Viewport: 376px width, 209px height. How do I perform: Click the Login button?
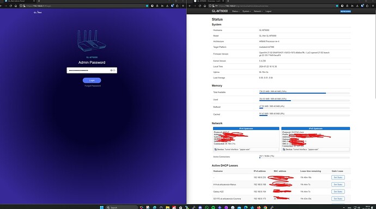click(x=92, y=80)
